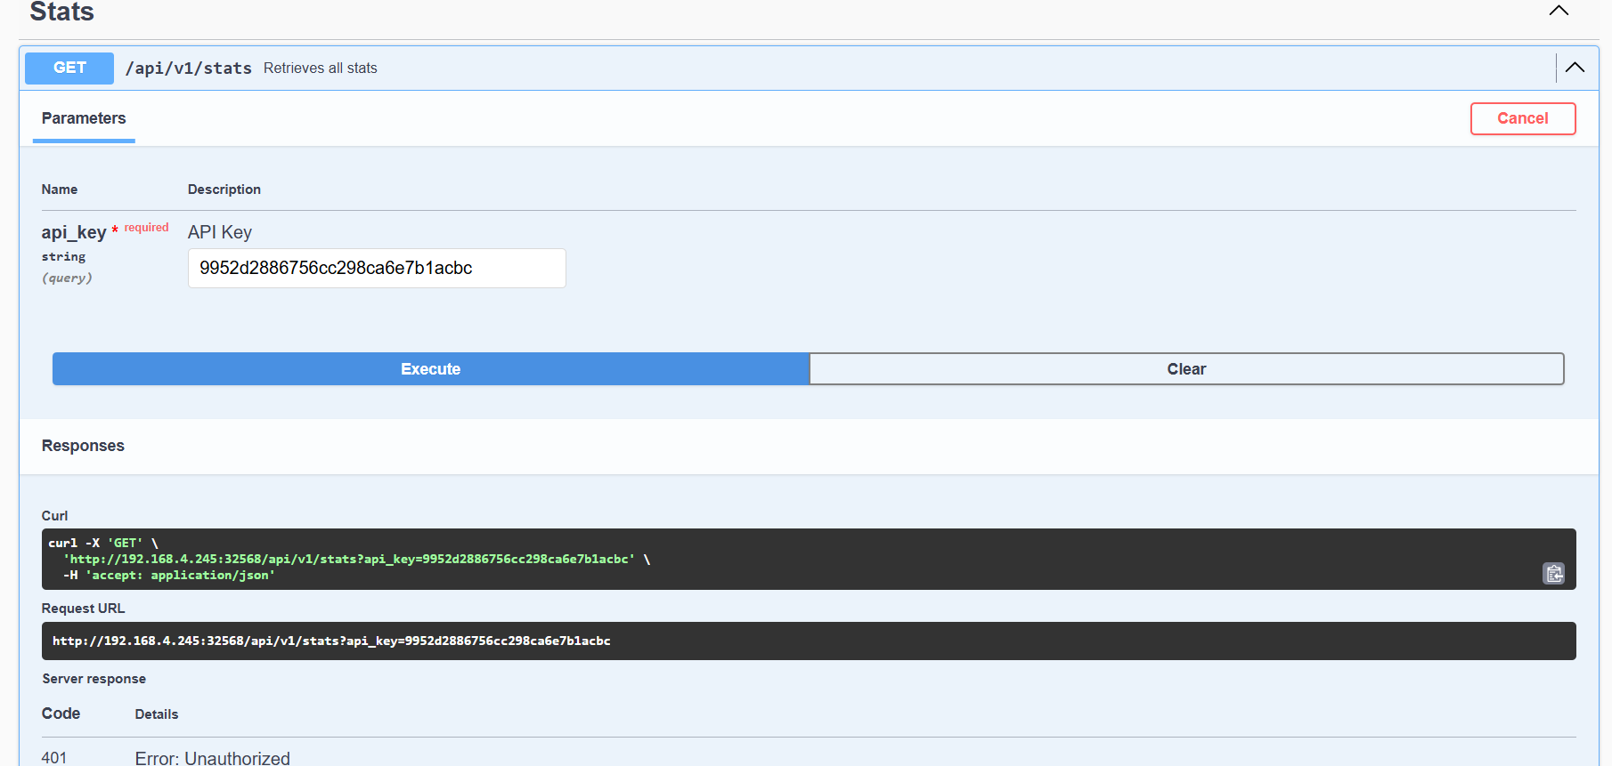Click the Details column header
The height and width of the screenshot is (766, 1612).
(157, 714)
